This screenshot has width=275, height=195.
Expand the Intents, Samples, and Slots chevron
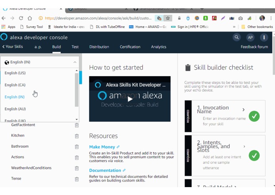pyautogui.click(x=244, y=146)
